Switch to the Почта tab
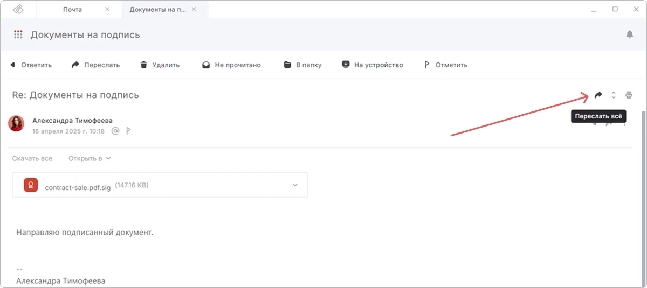Screen dimensions: 647x288 (x=73, y=9)
